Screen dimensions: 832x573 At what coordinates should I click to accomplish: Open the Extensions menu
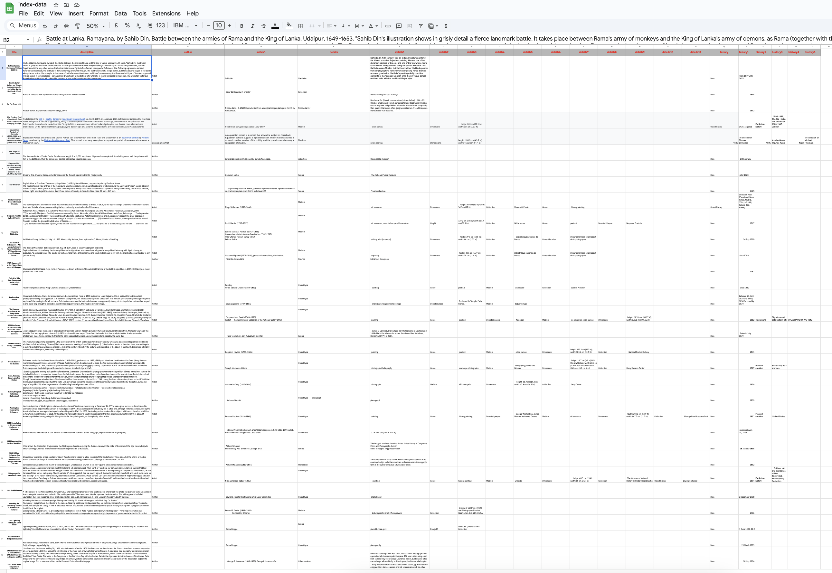[x=166, y=13]
